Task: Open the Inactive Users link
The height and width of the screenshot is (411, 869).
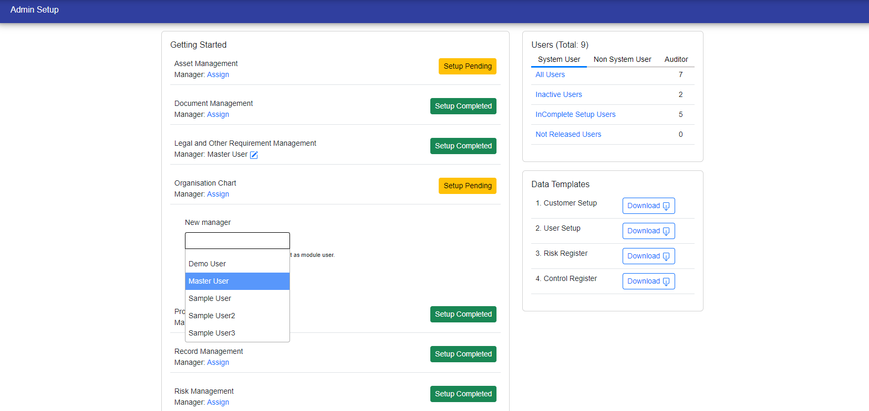Action: [x=558, y=94]
